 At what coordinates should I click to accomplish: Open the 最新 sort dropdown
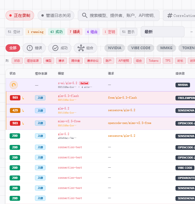[163, 32]
